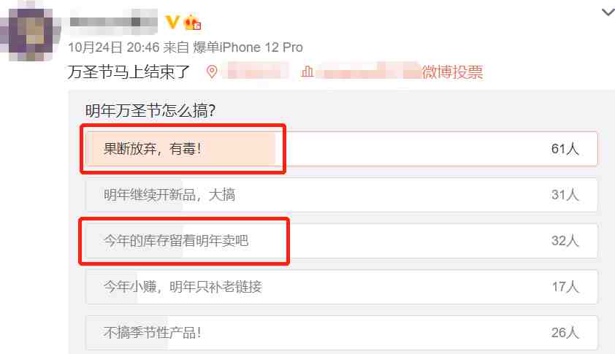Click the yellow V verified badge
Screen dimensions: 615x354
click(x=172, y=22)
